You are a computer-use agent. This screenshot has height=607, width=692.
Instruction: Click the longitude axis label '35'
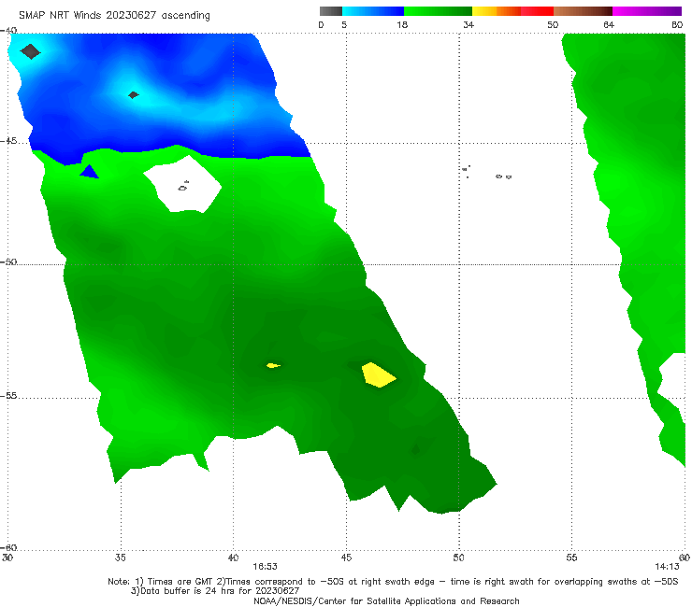coord(120,558)
